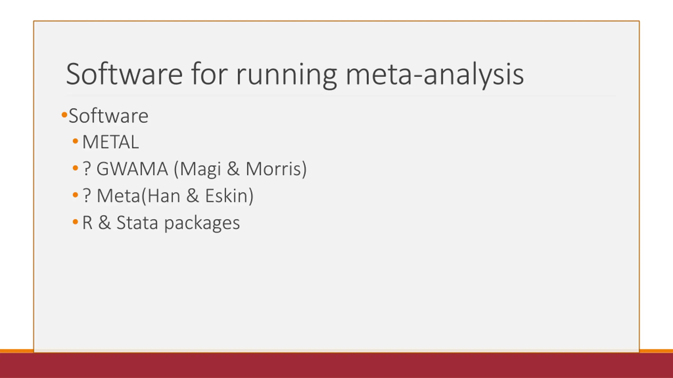Screen dimensions: 673x378
Task: Click the word "running" in the title
Action: pyautogui.click(x=286, y=74)
